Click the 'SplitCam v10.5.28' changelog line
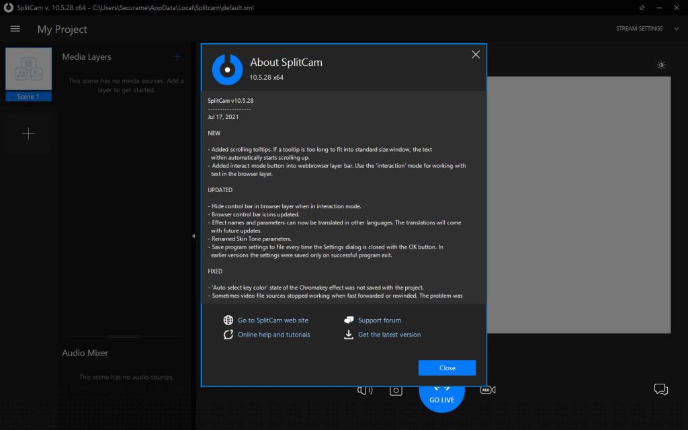Image resolution: width=688 pixels, height=430 pixels. click(230, 101)
